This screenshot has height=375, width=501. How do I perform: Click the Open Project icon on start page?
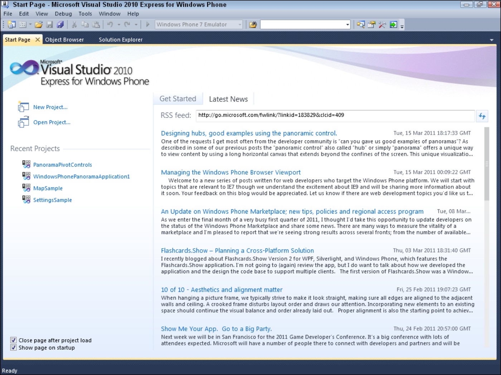point(23,122)
